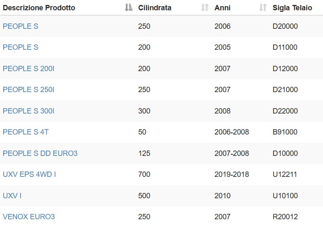Screen dimensions: 323x225
Task: Click the Descrizione Prodotto column header
Action: (39, 8)
